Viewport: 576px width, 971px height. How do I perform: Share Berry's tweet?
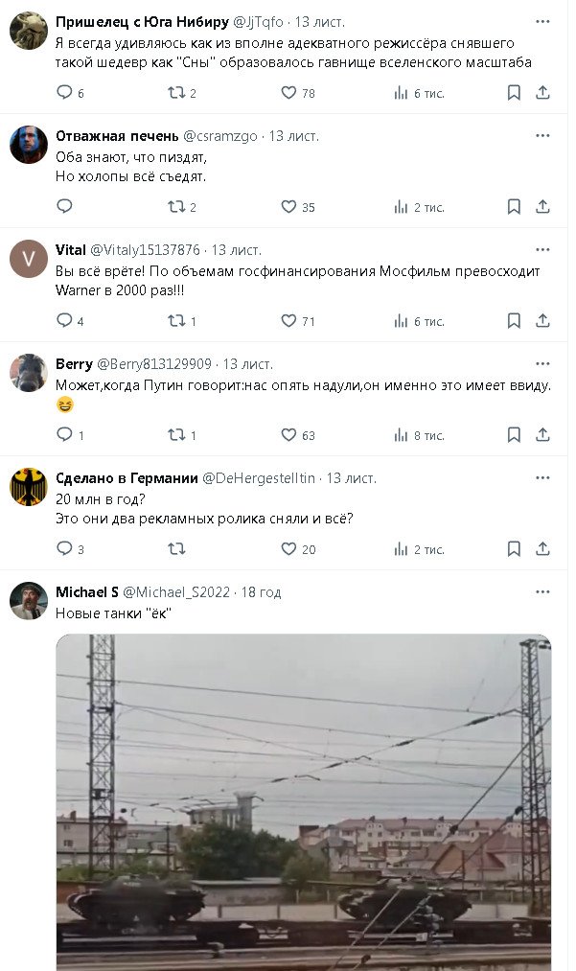542,435
